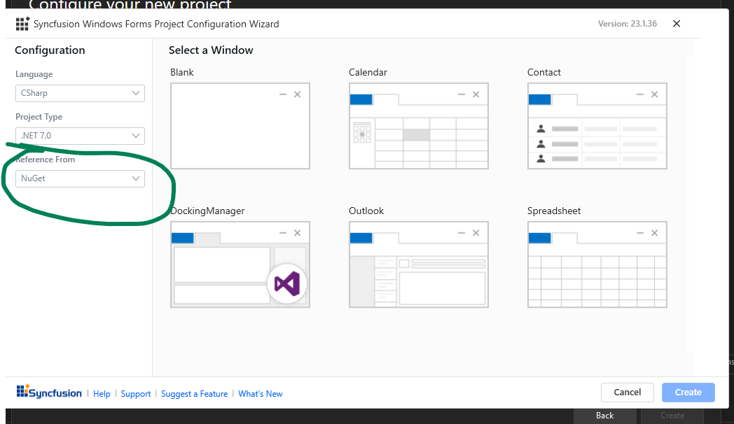Select the Spreadsheet window template
The height and width of the screenshot is (424, 734).
[x=597, y=264]
